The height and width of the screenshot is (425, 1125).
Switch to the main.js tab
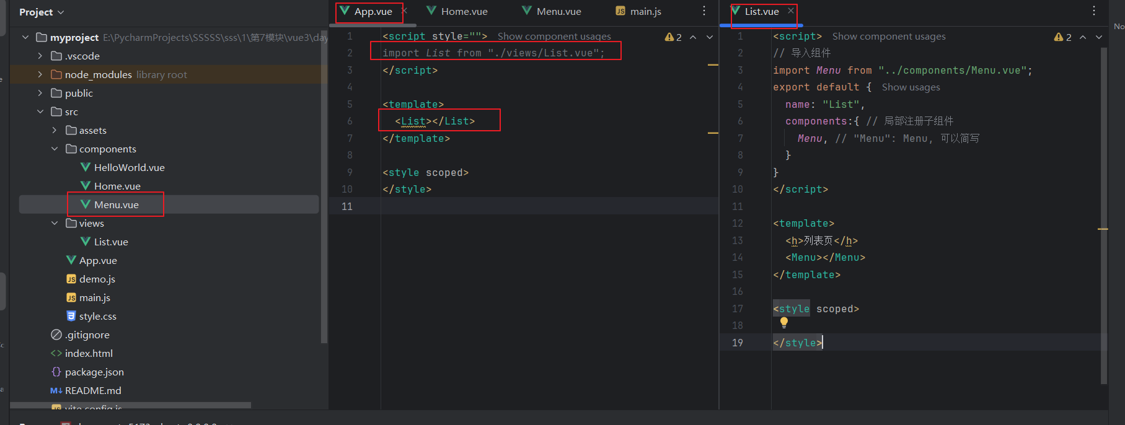pos(645,11)
